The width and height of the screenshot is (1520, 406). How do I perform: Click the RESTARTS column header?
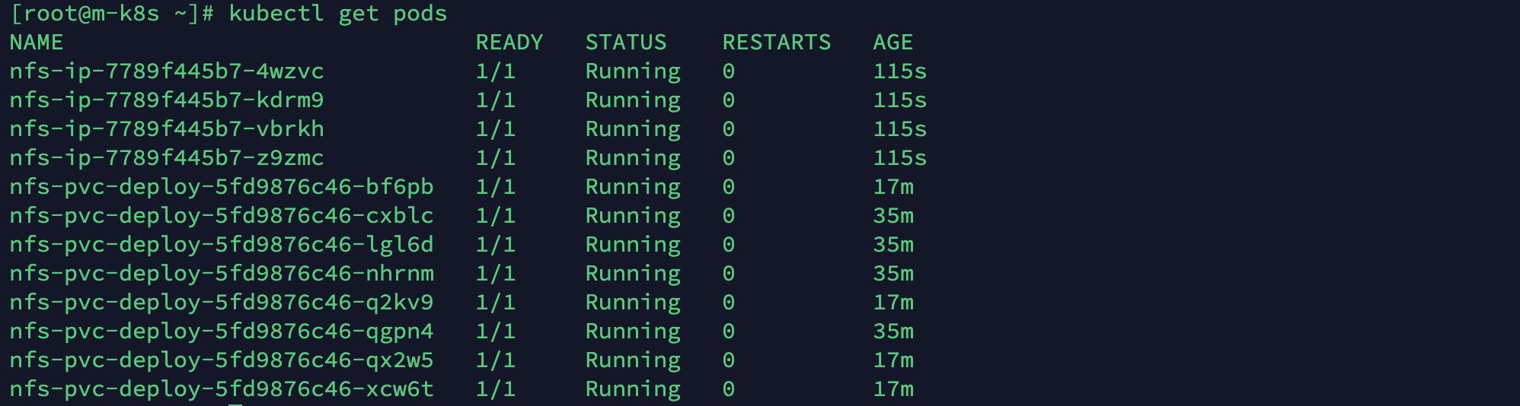pyautogui.click(x=777, y=43)
